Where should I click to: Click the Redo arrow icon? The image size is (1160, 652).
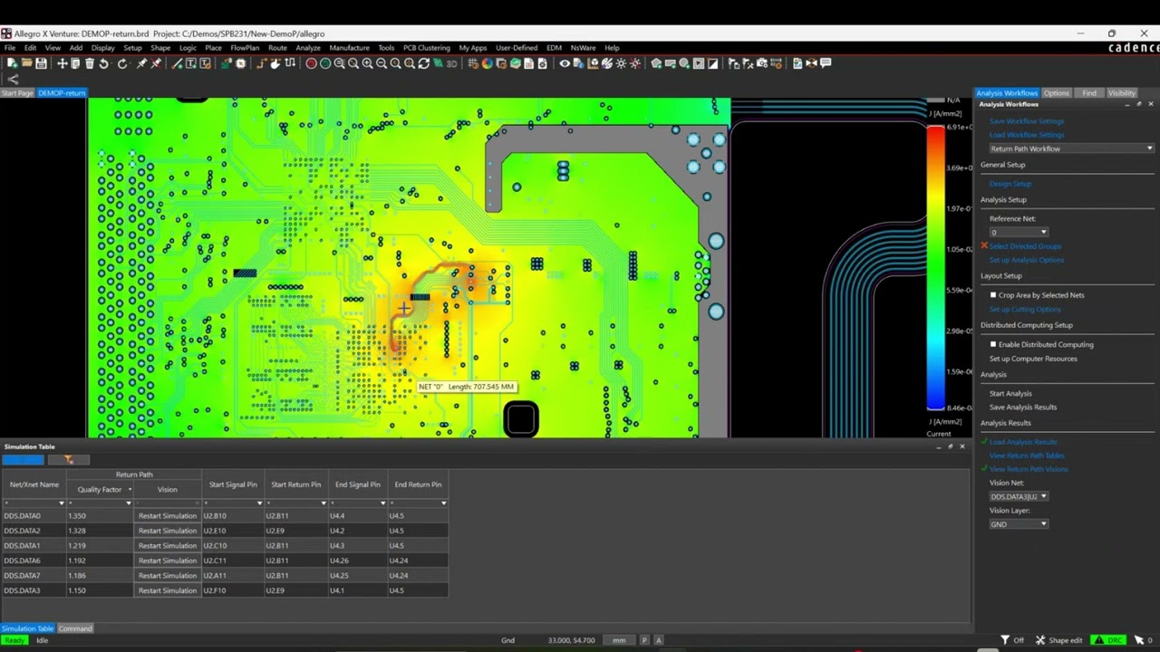121,63
